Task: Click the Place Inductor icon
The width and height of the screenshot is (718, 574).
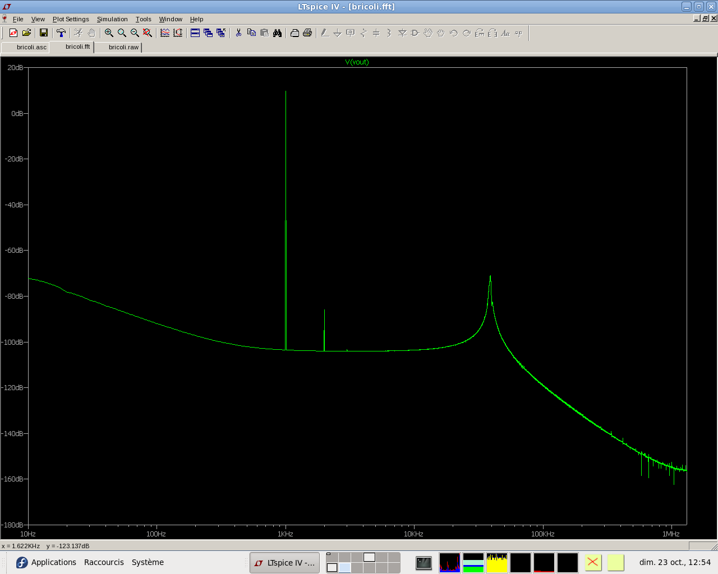Action: click(x=389, y=33)
